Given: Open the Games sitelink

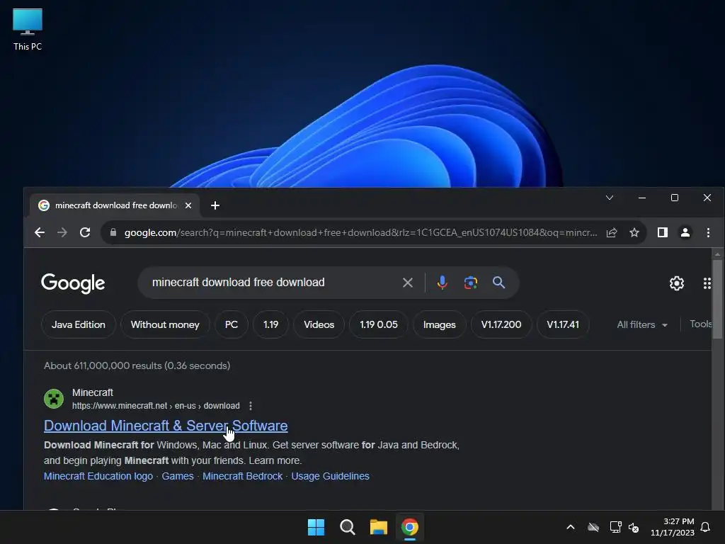Looking at the screenshot, I should pos(178,477).
